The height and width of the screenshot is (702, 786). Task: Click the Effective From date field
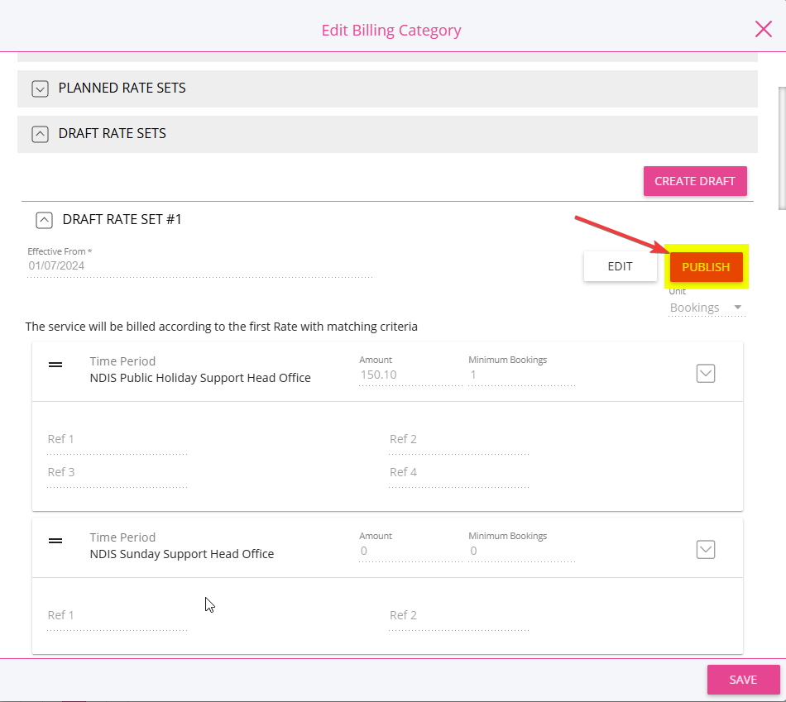(200, 266)
